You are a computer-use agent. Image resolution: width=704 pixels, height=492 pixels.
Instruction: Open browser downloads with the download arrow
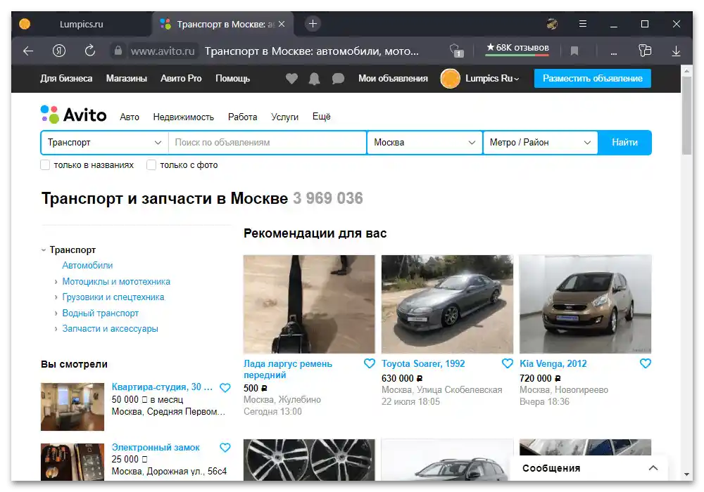tap(676, 51)
